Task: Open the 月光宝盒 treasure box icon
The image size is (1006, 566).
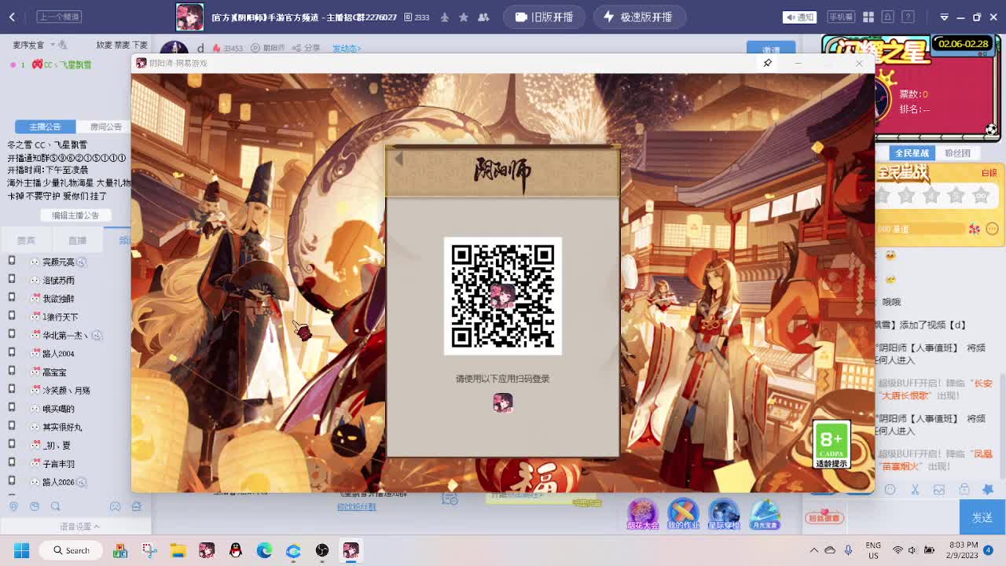Action: pyautogui.click(x=765, y=515)
